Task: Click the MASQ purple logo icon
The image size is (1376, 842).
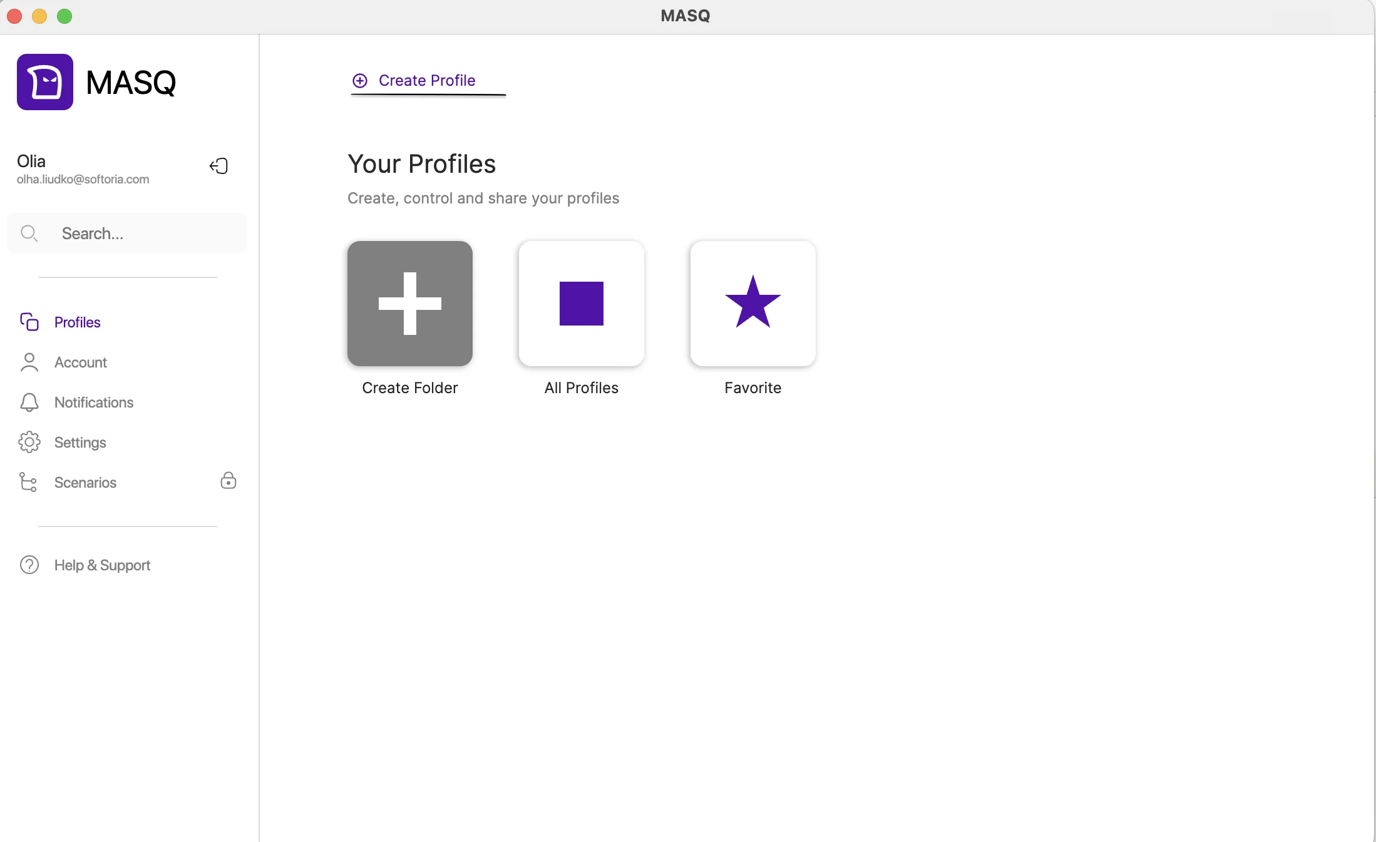Action: [x=45, y=82]
